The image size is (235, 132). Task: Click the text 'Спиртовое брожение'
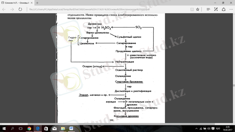(129, 82)
